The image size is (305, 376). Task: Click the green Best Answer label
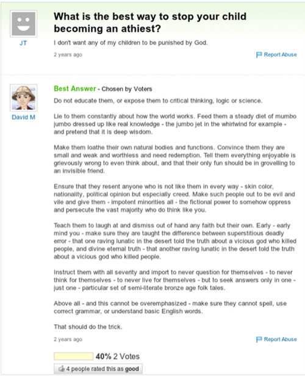click(x=75, y=89)
